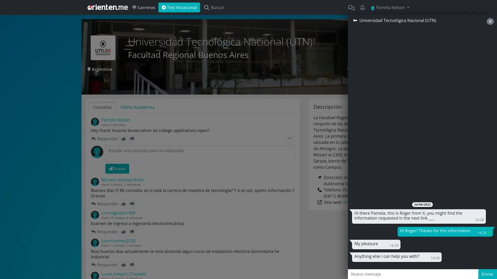The image size is (497, 279).
Task: Like correagladys1968's post
Action: [x=123, y=232]
